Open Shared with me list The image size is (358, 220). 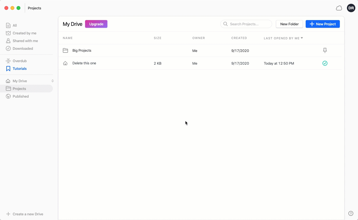[x=22, y=41]
